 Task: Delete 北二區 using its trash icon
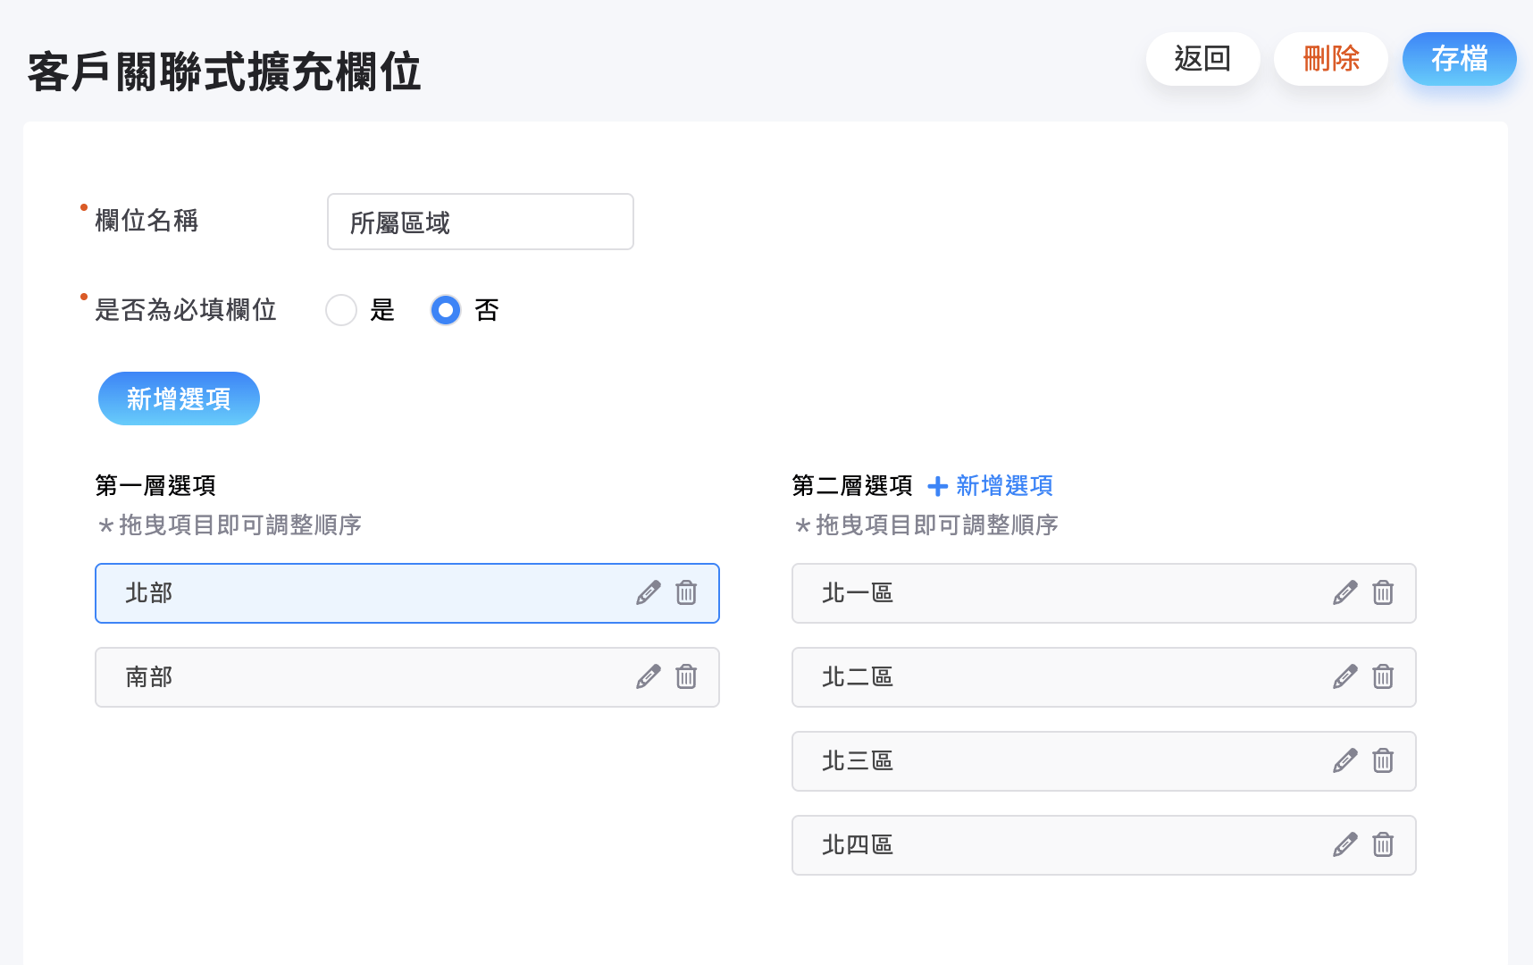(x=1382, y=677)
